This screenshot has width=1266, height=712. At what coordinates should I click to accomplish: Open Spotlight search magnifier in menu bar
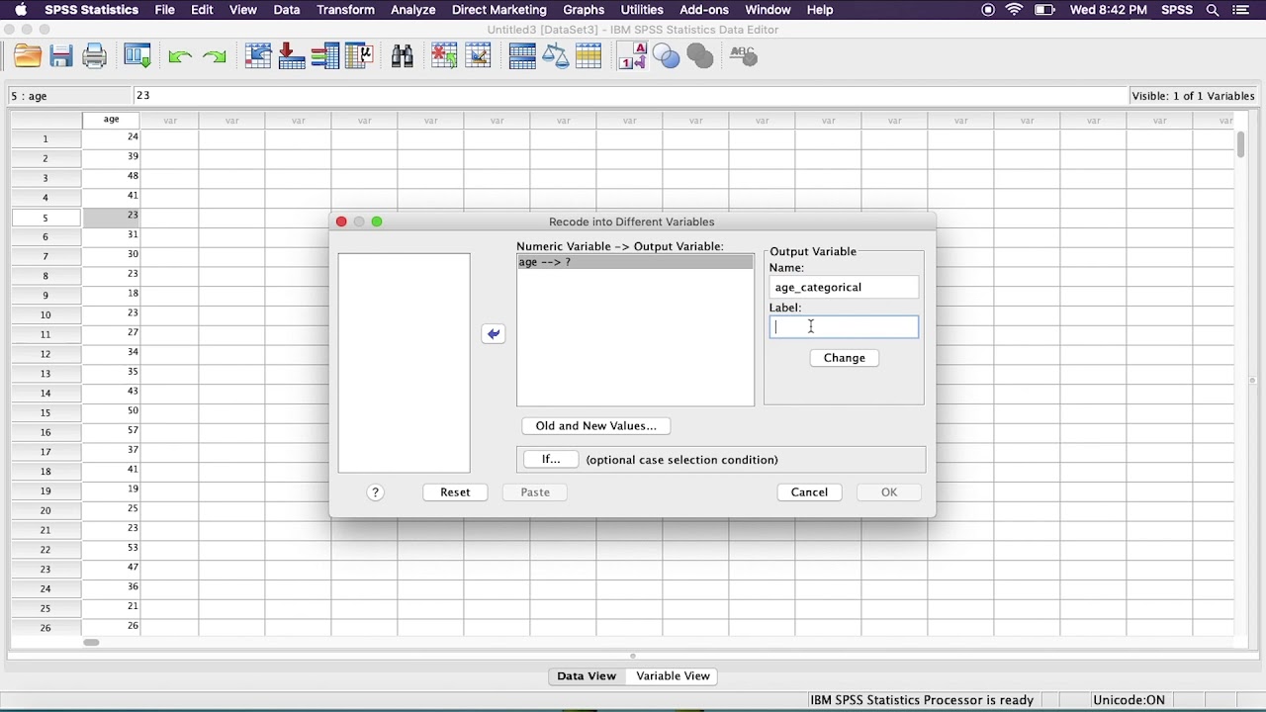point(1213,10)
